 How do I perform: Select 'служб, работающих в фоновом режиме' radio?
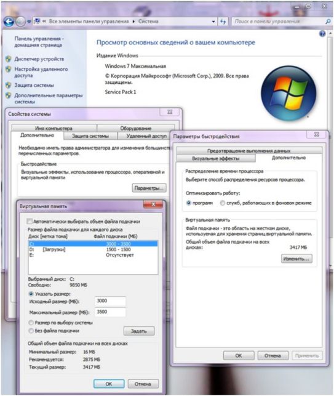[x=222, y=203]
